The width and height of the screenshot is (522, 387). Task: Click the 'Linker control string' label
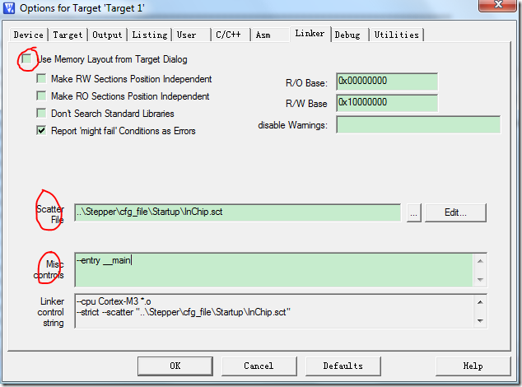point(51,312)
